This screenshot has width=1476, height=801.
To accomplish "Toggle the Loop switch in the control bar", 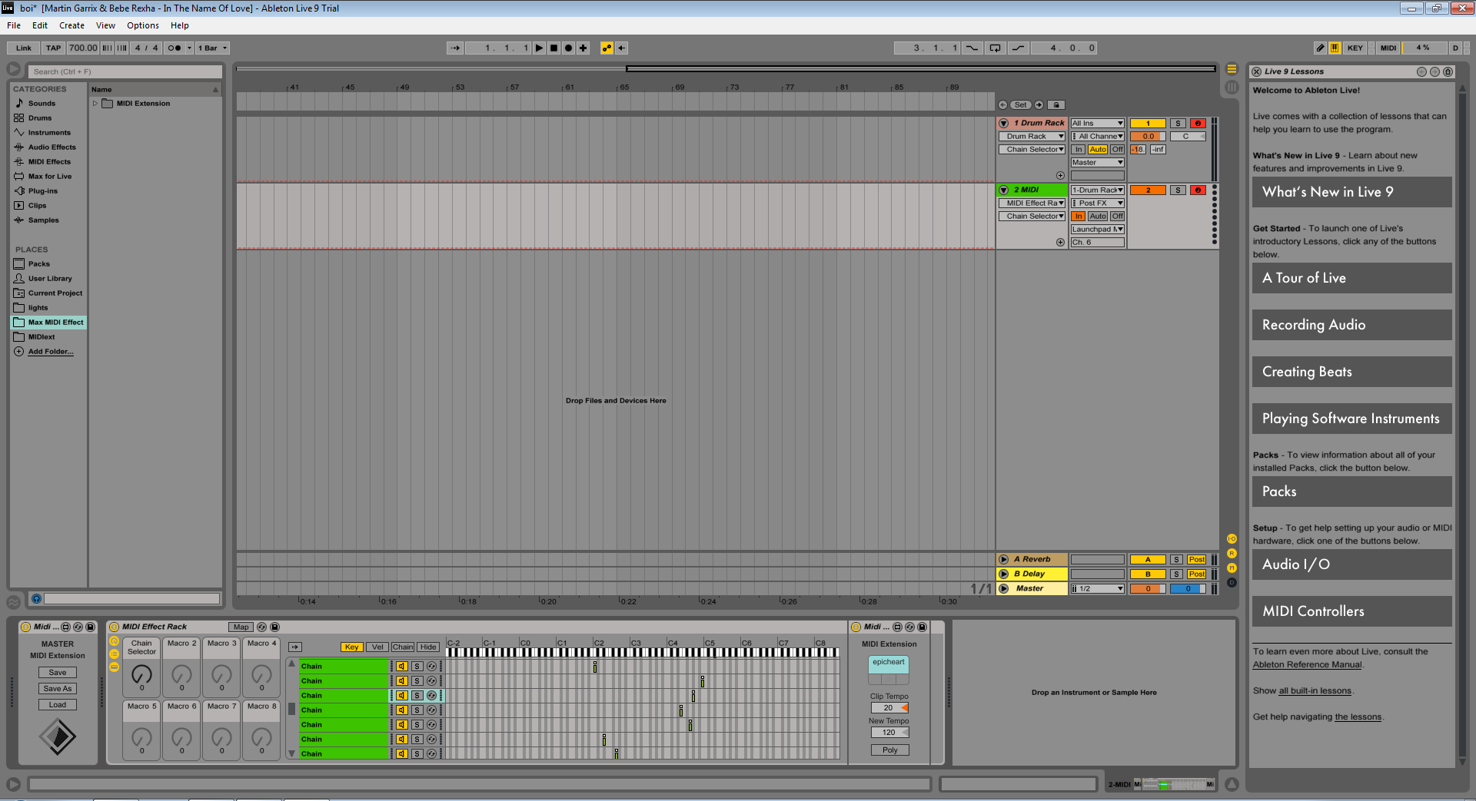I will (x=995, y=48).
